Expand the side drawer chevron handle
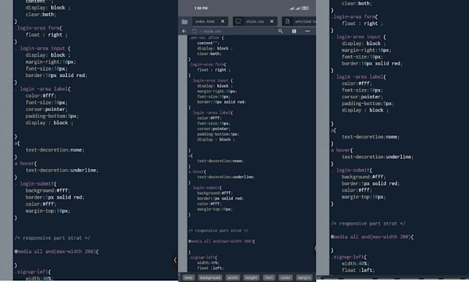469x282 pixels. pyautogui.click(x=175, y=260)
